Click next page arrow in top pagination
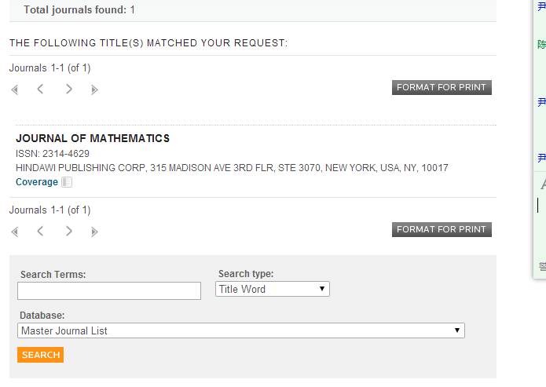 [x=69, y=89]
